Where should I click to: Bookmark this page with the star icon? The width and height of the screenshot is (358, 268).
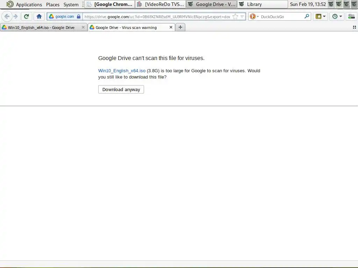[x=235, y=16]
